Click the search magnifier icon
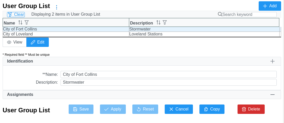This screenshot has height=123, width=284. coord(220,14)
